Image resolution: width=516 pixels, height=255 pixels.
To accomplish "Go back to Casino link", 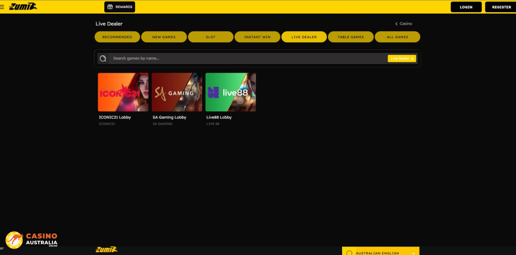I will pyautogui.click(x=404, y=24).
